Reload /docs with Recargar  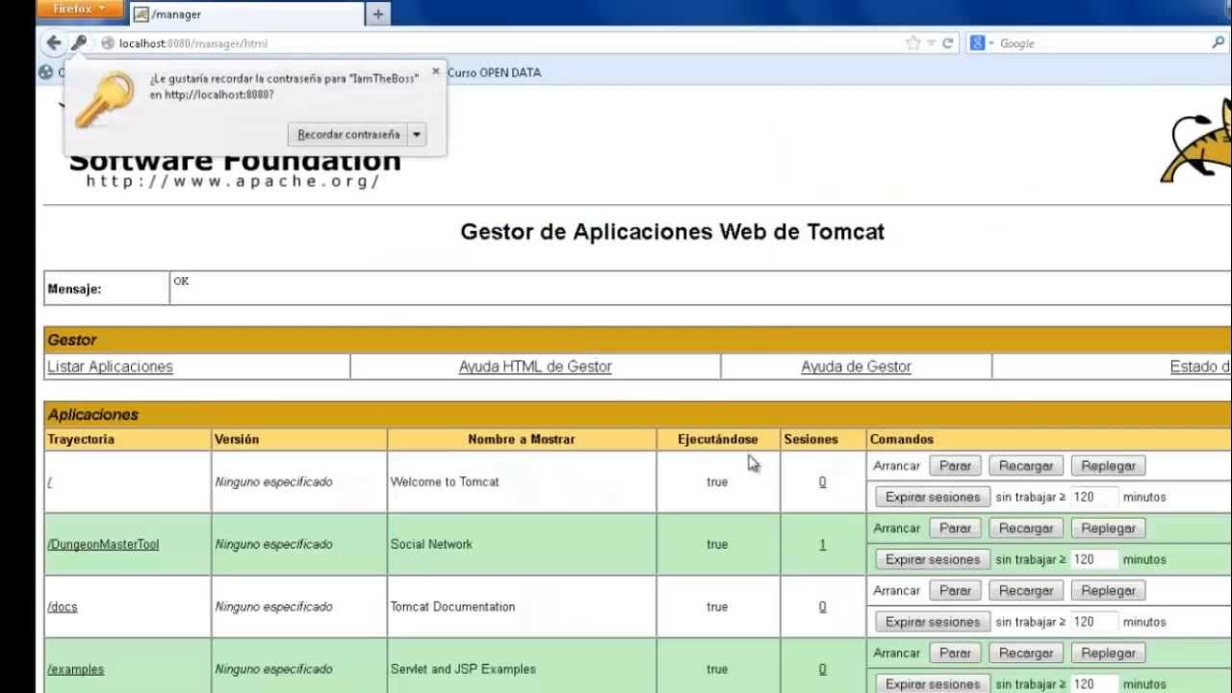click(1026, 591)
